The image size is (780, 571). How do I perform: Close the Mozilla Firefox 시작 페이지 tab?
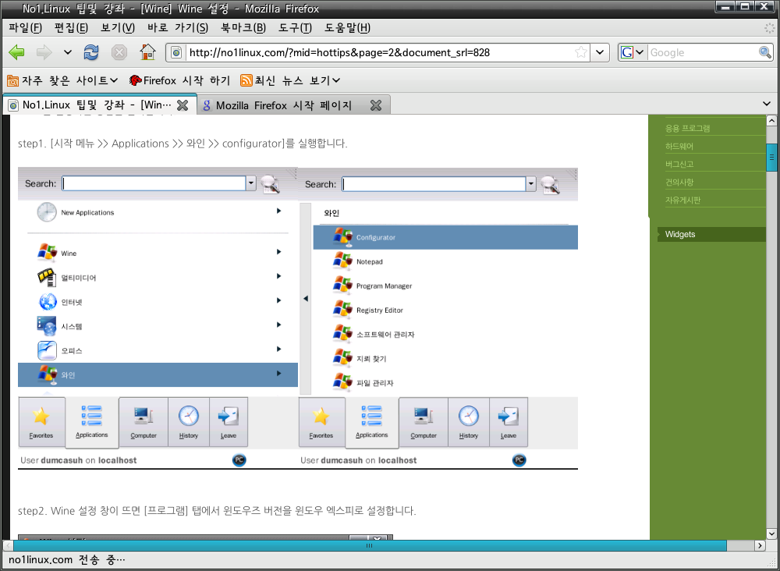click(376, 105)
